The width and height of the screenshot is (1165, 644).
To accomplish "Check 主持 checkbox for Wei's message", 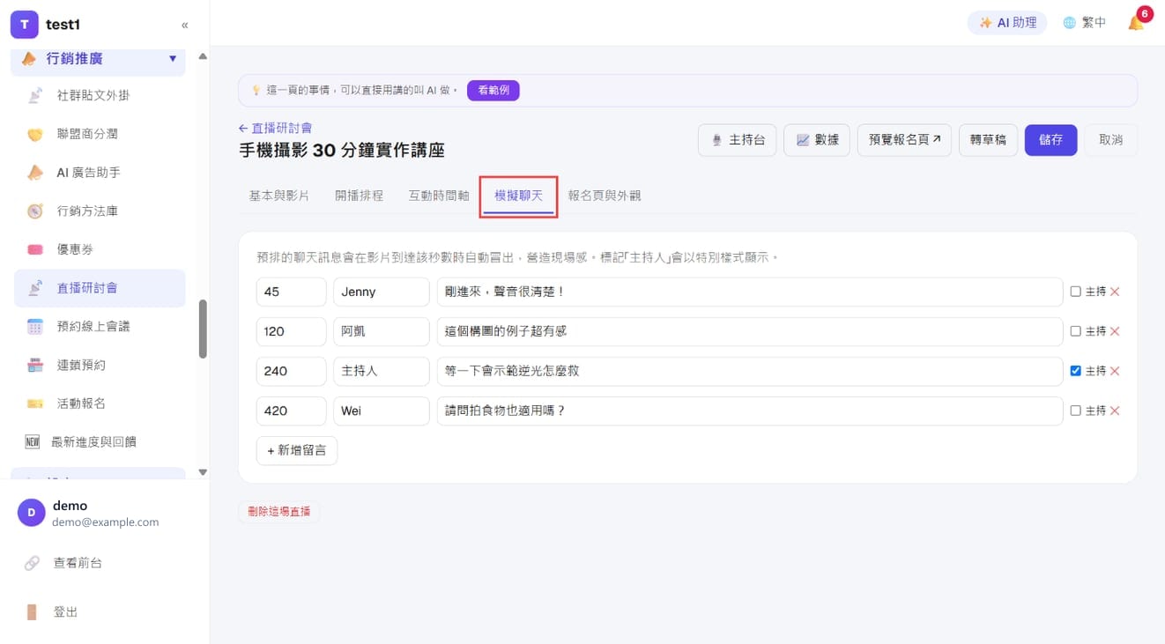I will point(1075,411).
